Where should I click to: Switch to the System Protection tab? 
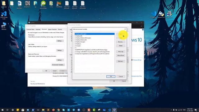coord(53,29)
